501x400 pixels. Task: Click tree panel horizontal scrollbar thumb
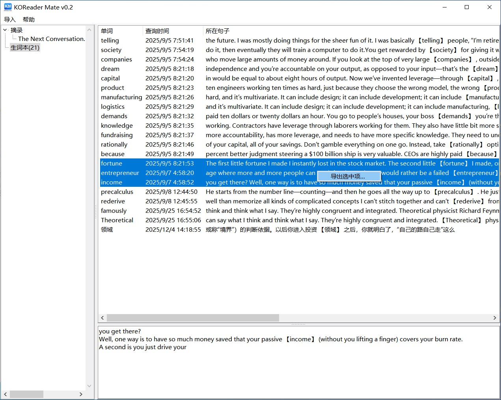(26, 394)
